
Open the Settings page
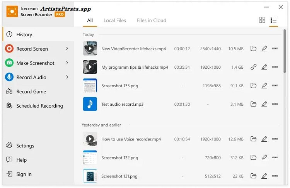click(25, 146)
